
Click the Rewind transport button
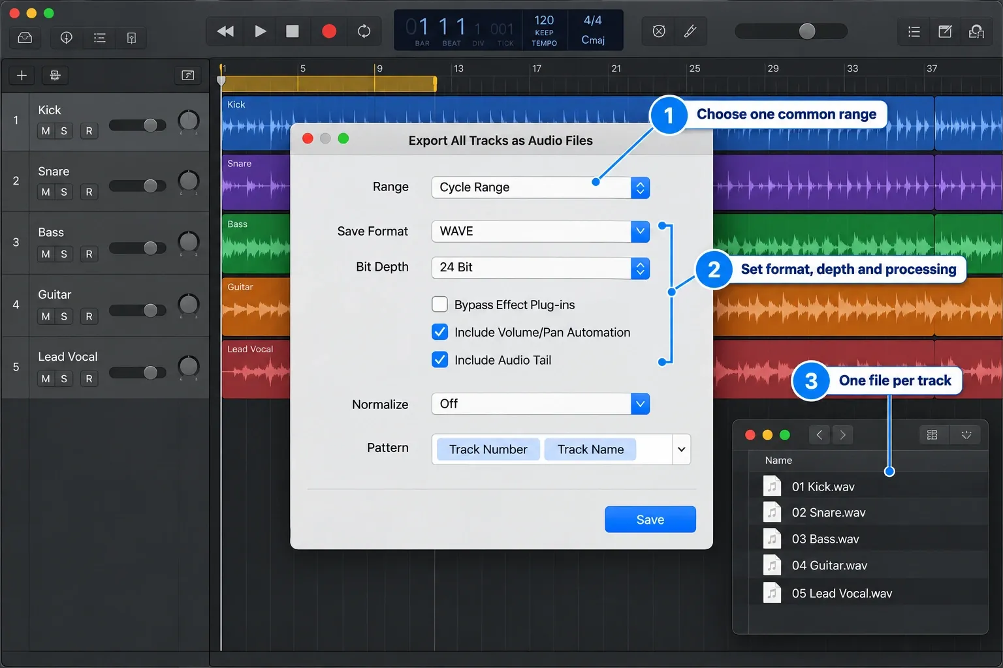click(x=225, y=31)
